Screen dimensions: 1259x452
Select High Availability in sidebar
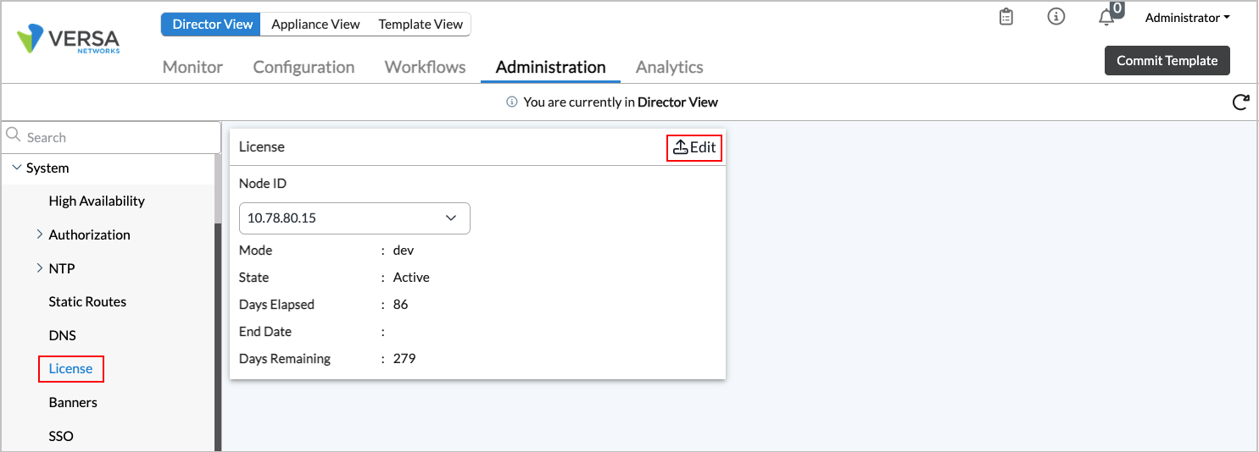tap(97, 201)
